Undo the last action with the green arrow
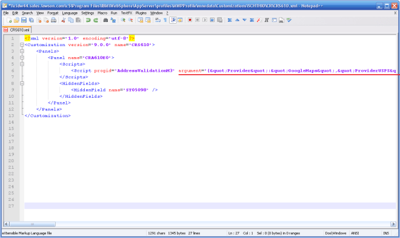The width and height of the screenshot is (400, 238). click(x=88, y=20)
